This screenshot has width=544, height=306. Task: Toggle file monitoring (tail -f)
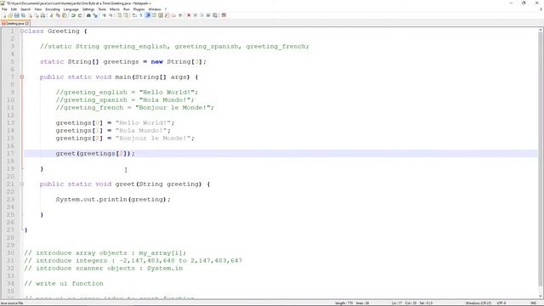coord(180,15)
